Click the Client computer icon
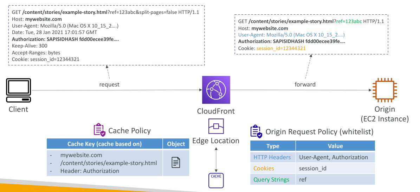420x192 pixels. coord(19,90)
